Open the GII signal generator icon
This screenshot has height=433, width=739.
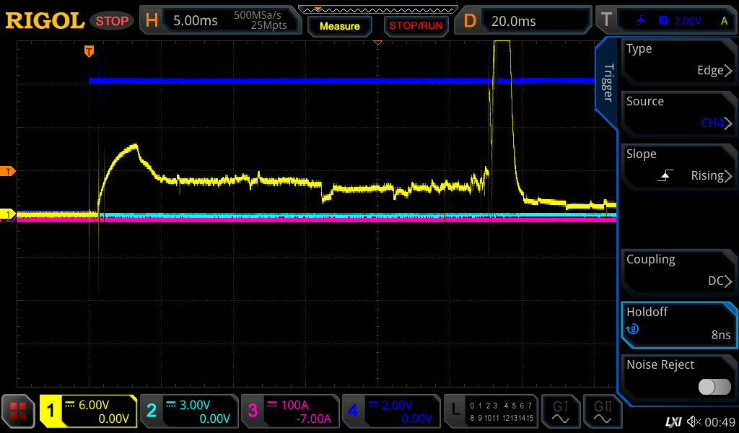click(x=601, y=411)
